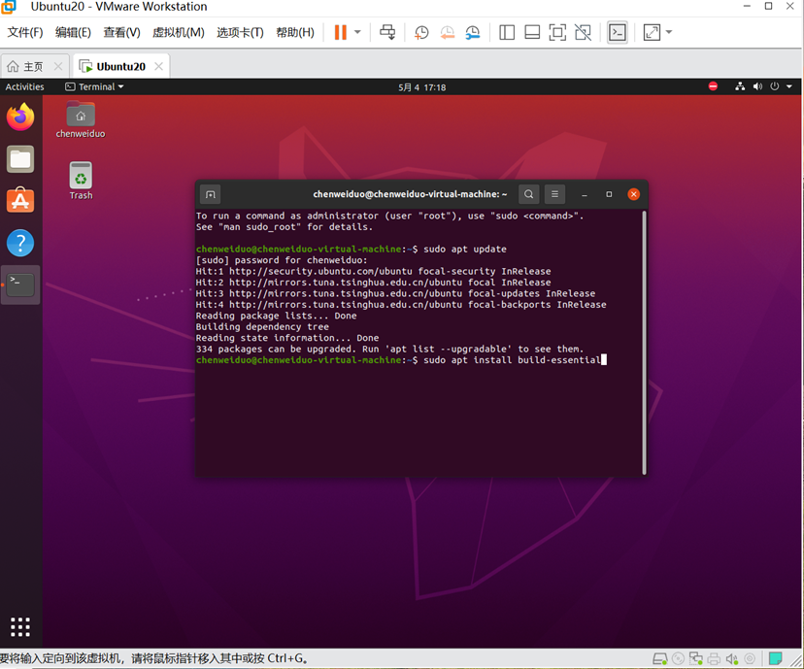
Task: Click the terminal search button
Action: pyautogui.click(x=528, y=194)
